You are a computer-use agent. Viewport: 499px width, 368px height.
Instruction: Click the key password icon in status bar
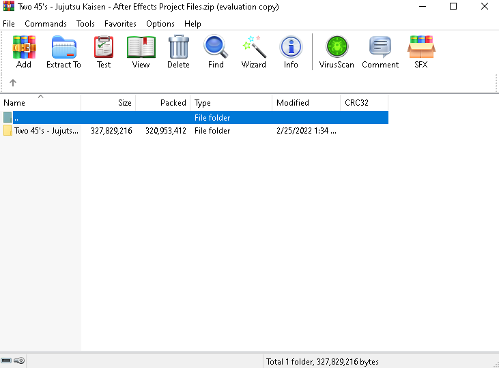point(19,361)
